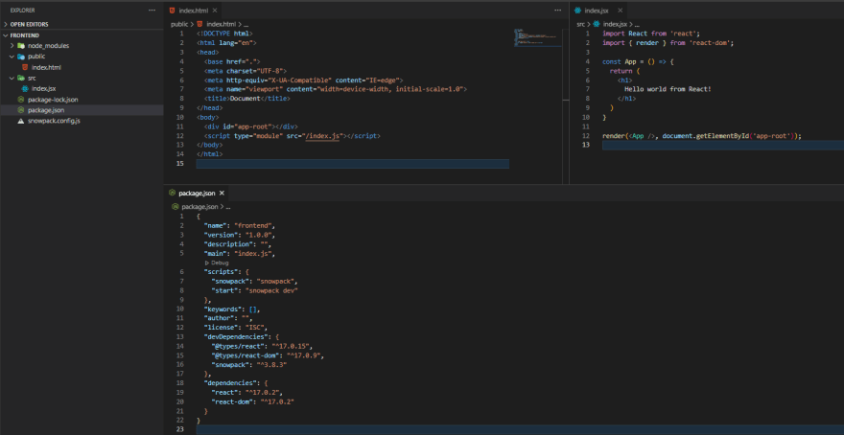Click the "@types/react" version value

(x=292, y=347)
